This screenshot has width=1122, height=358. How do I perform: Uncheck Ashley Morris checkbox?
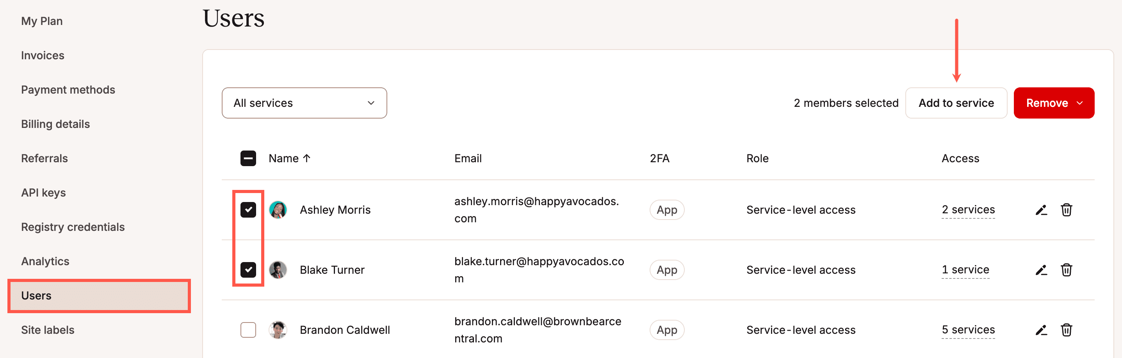pos(248,210)
